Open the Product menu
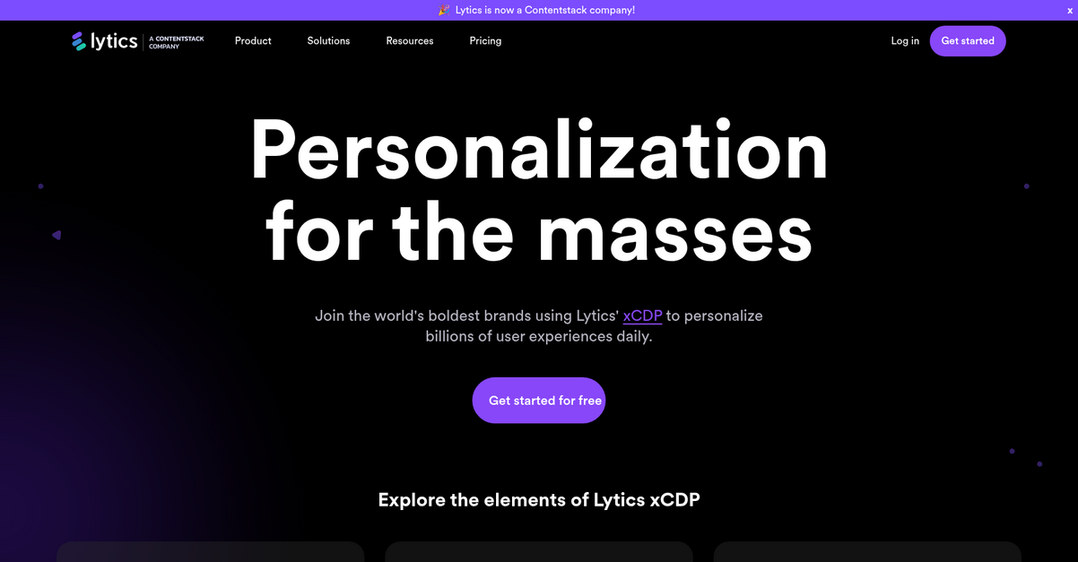1078x562 pixels. pos(253,41)
